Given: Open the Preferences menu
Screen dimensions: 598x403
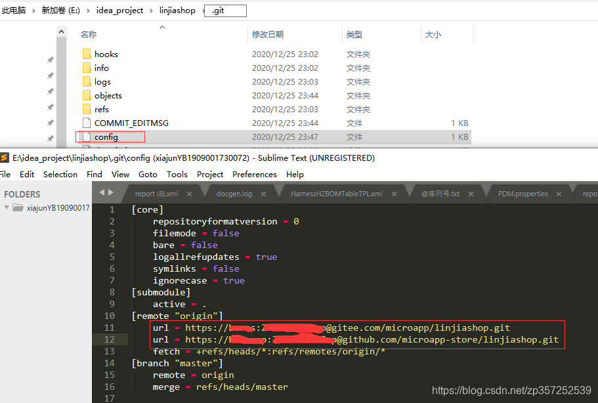Looking at the screenshot, I should [254, 175].
